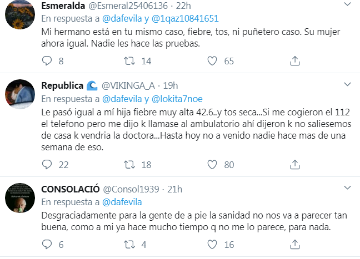360x259 pixels.
Task: Retweet Esmeralda's tweet
Action: [x=129, y=60]
